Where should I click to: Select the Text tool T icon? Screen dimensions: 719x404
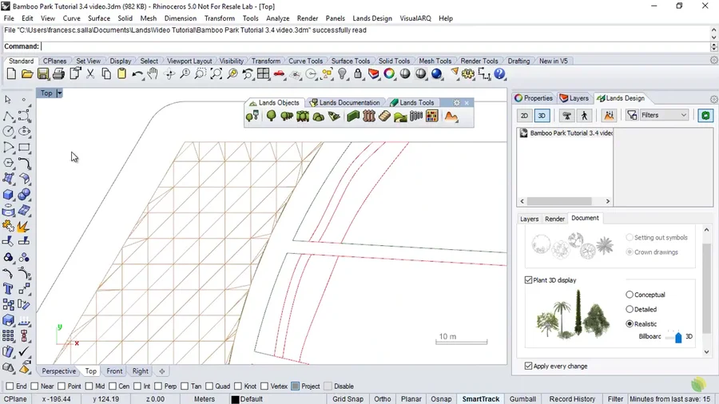coord(8,288)
